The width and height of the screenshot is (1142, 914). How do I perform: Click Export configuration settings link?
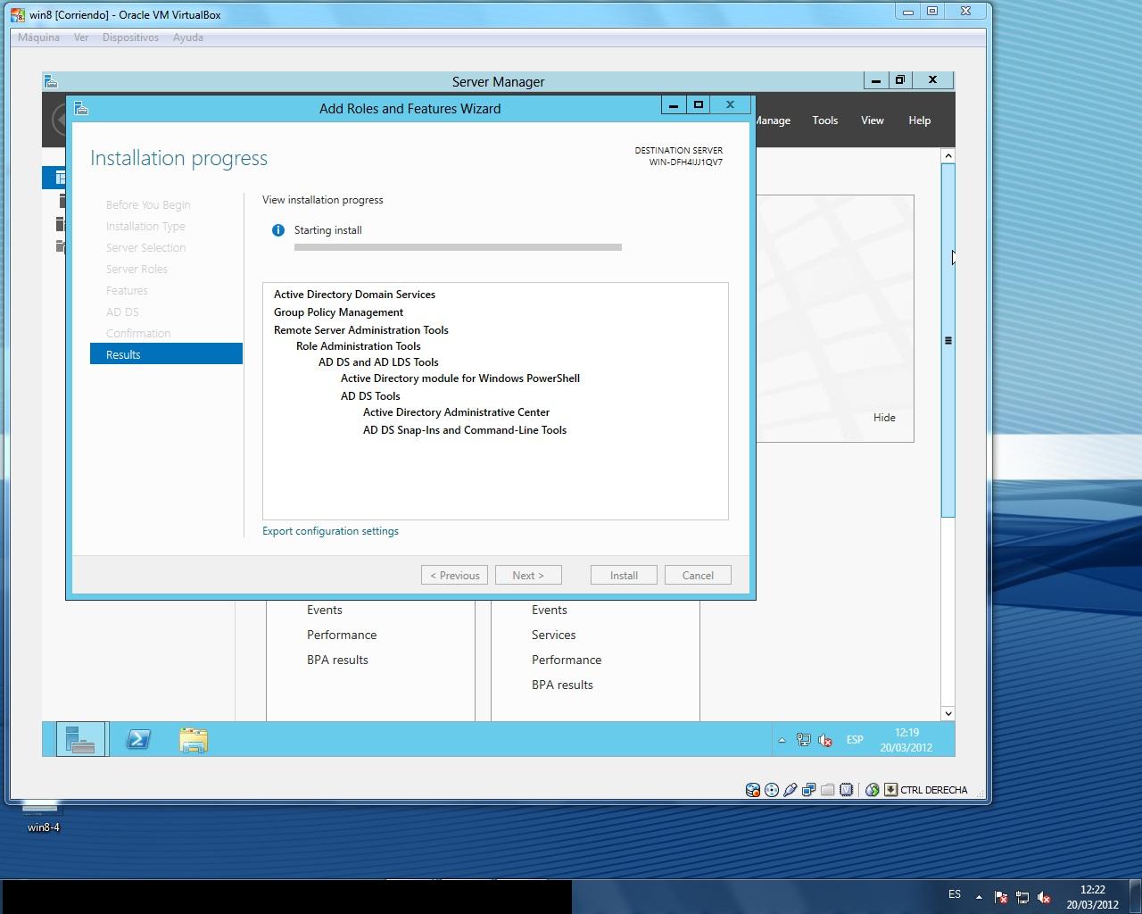(x=330, y=531)
